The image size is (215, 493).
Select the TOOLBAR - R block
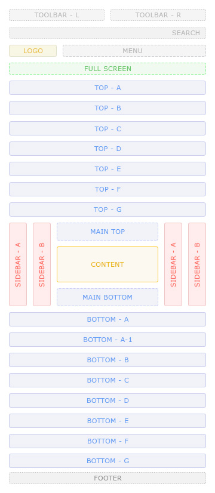point(158,15)
